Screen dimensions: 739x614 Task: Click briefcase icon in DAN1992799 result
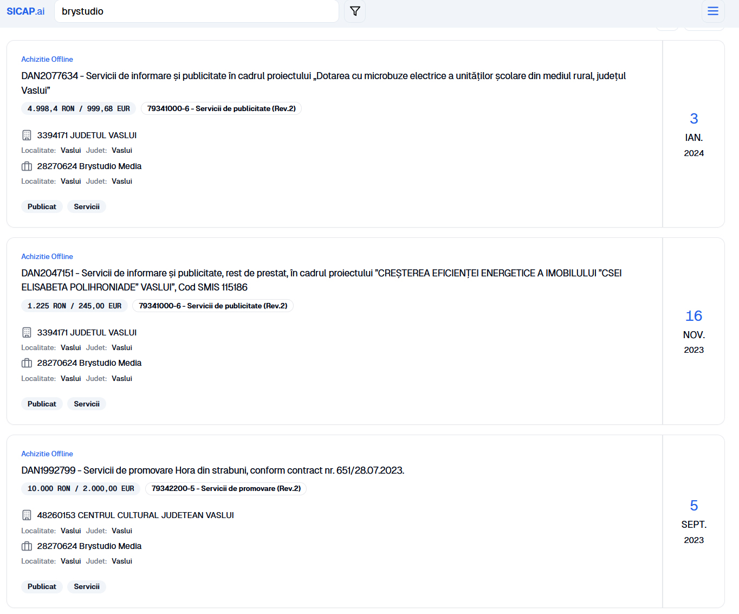(x=27, y=546)
